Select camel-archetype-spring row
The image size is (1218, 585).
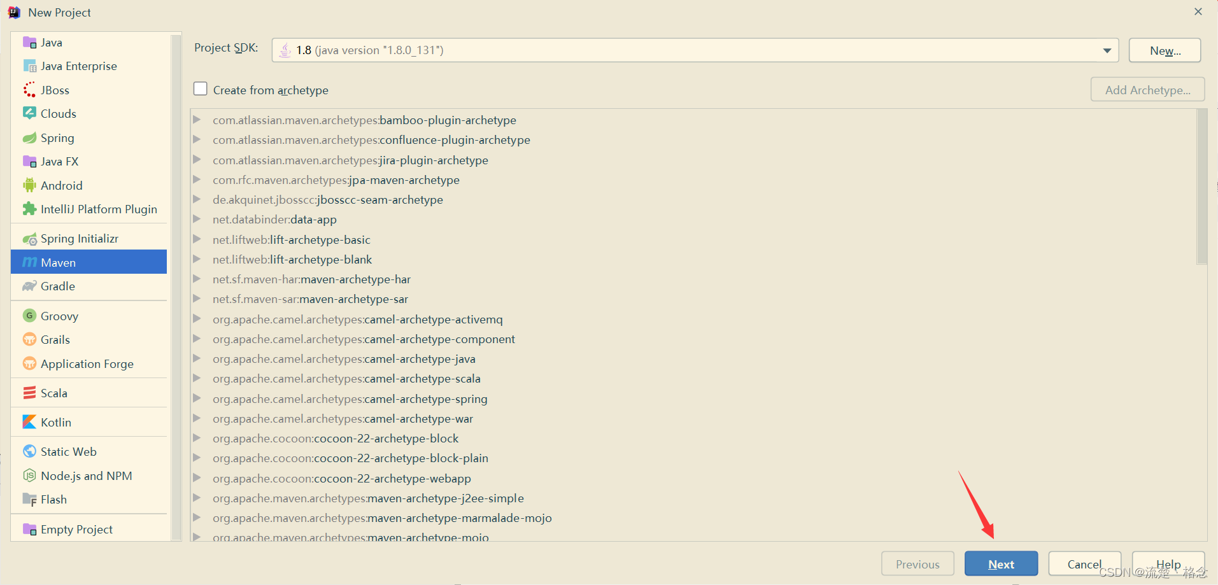[694, 398]
